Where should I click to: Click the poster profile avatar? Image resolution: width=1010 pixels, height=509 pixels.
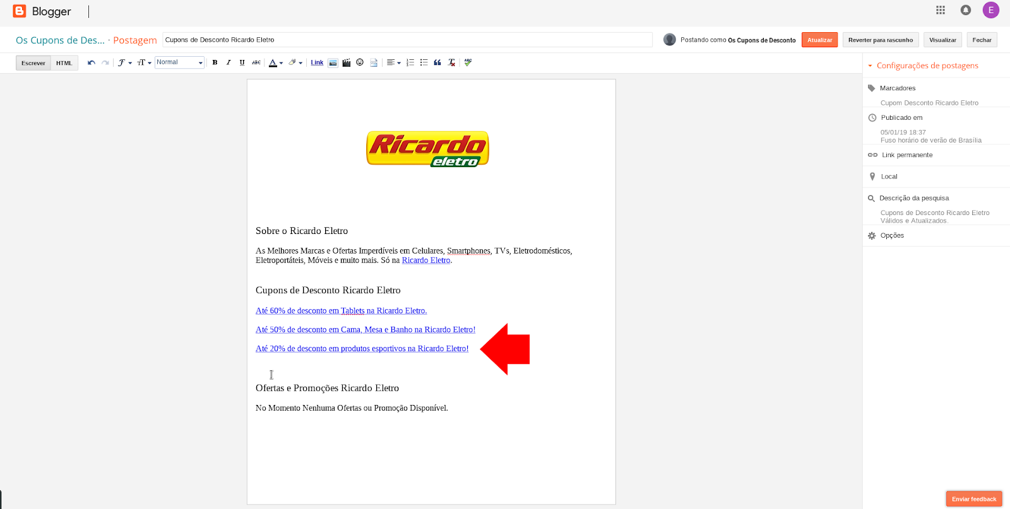click(x=670, y=40)
